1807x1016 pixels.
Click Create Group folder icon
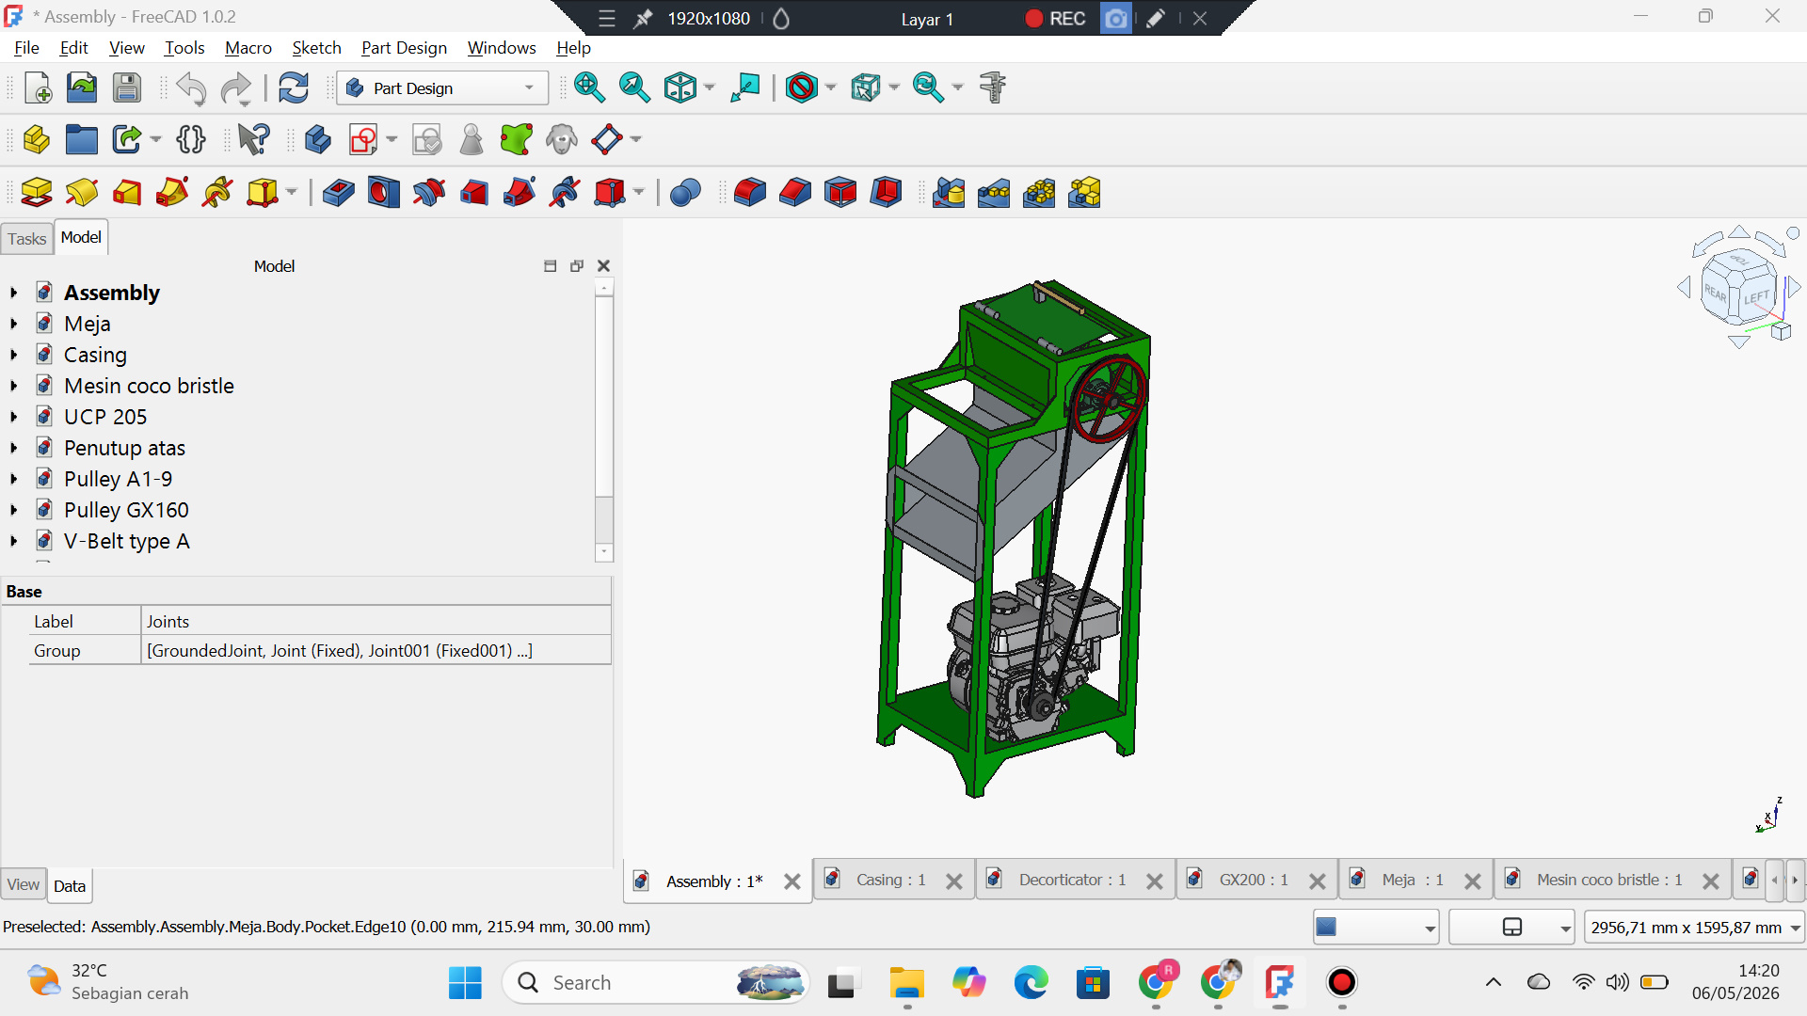[82, 139]
